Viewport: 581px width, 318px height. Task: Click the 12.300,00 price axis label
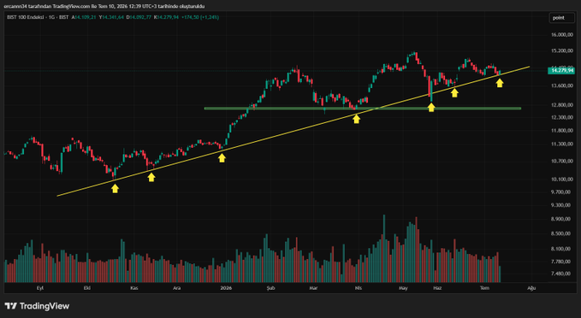(x=562, y=117)
